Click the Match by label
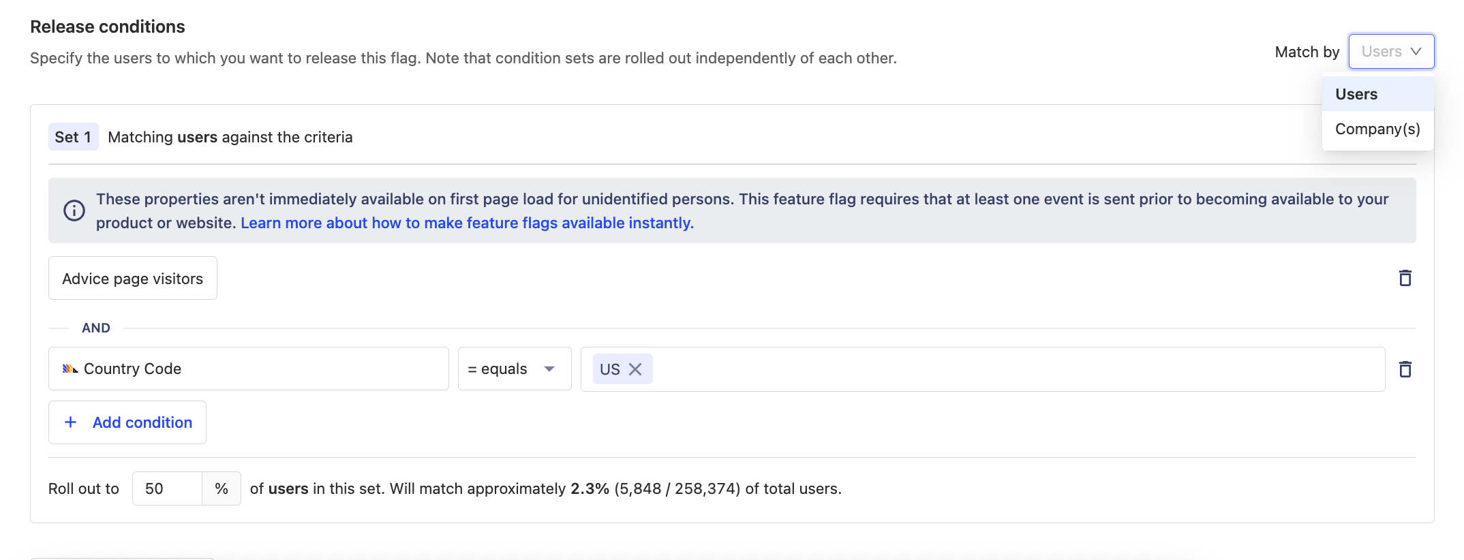Image resolution: width=1464 pixels, height=560 pixels. (1307, 52)
